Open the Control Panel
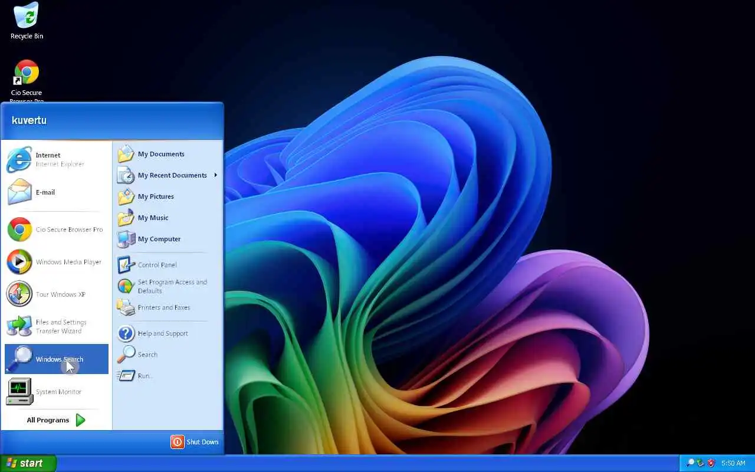 168,265
